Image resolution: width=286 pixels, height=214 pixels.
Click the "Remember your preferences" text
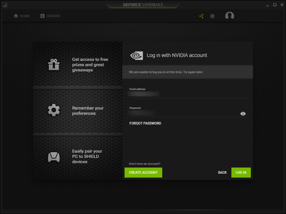(x=88, y=111)
